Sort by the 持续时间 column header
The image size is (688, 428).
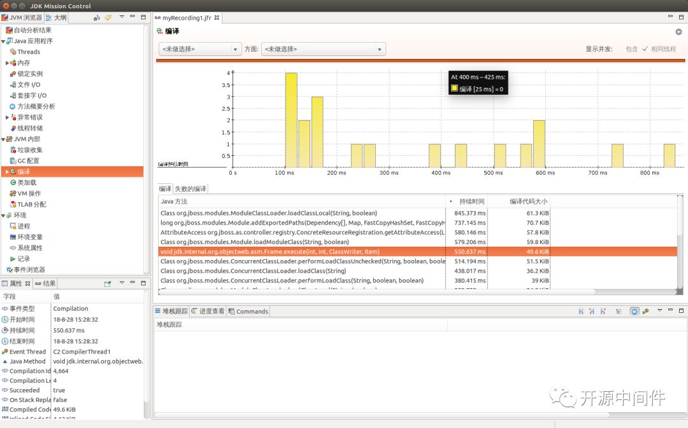[467, 202]
